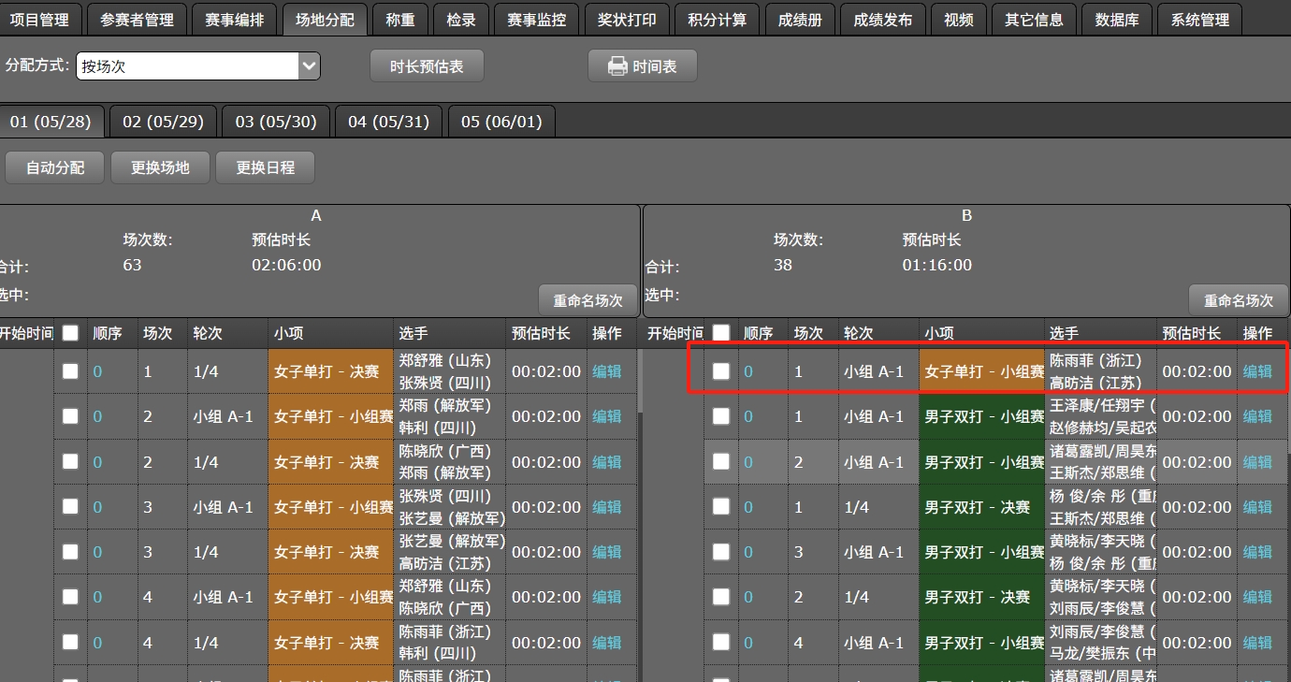Tick checkbox for 郑舒雅 vs 张殊贤 match

(70, 371)
